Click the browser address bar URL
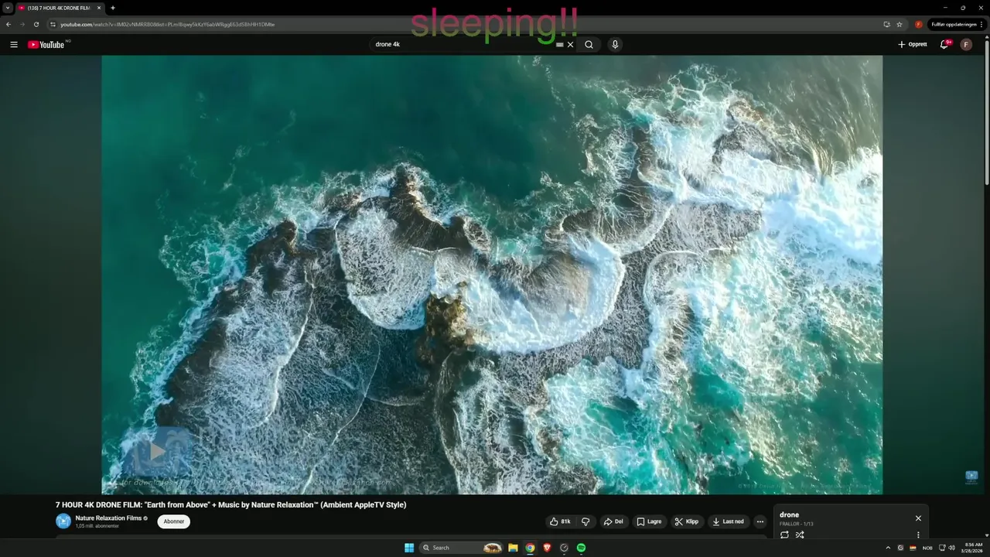The width and height of the screenshot is (990, 557). coord(168,24)
